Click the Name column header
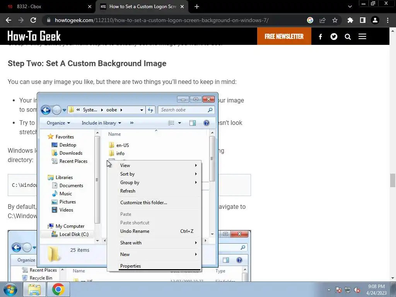The height and width of the screenshot is (297, 396). tap(114, 134)
